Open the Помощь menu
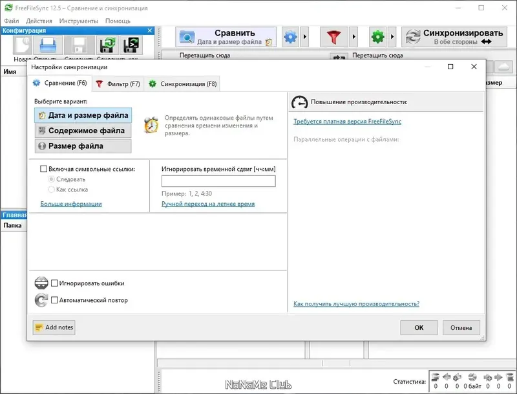517x394 pixels. pos(118,21)
